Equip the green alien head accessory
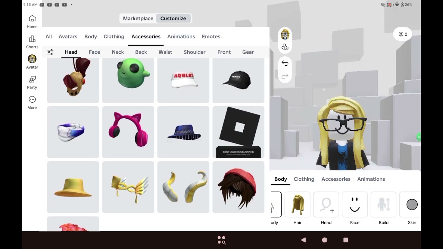443x249 pixels. [128, 80]
